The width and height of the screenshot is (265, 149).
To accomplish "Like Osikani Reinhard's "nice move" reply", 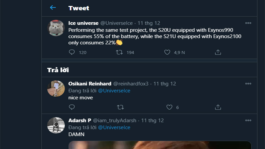I will 169,107.
